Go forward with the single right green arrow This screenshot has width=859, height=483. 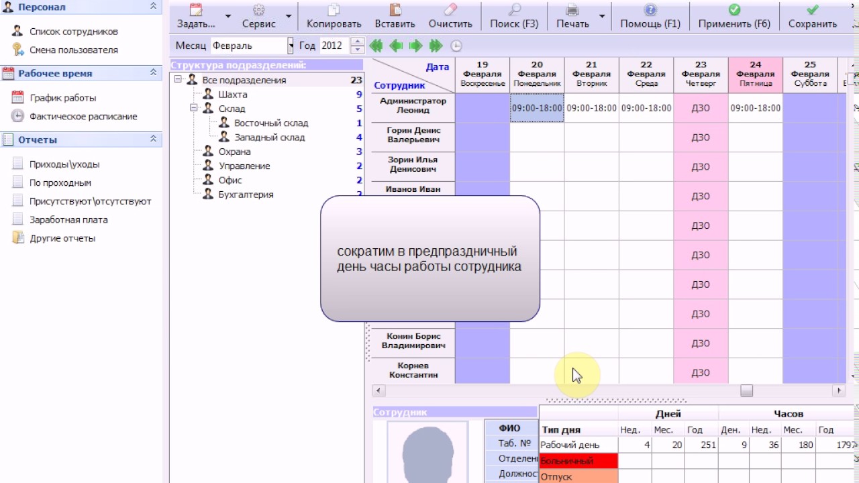(x=416, y=46)
